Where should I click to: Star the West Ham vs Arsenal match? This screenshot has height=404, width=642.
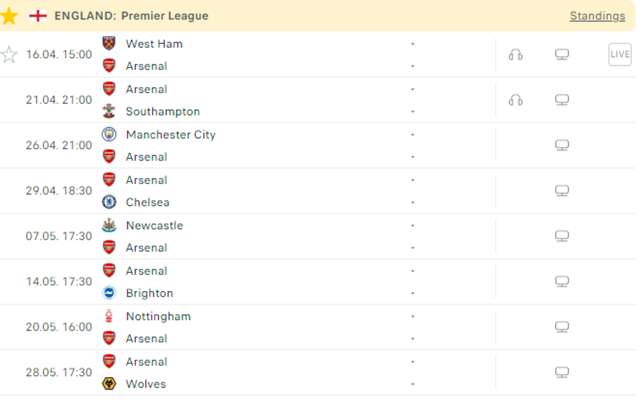(9, 54)
